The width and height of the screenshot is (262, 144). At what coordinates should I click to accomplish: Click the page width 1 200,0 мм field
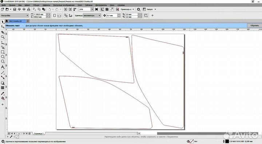click(x=40, y=14)
